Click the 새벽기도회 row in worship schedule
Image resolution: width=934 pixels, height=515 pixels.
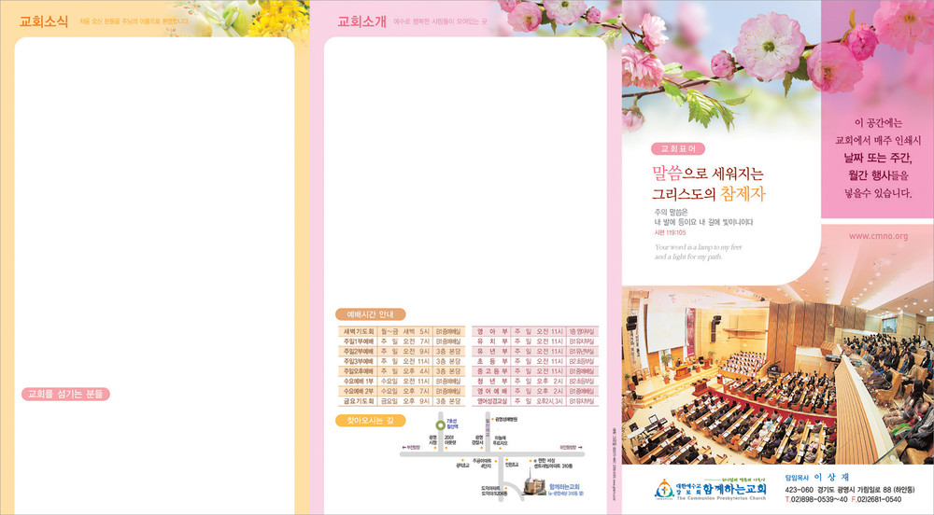pyautogui.click(x=402, y=331)
